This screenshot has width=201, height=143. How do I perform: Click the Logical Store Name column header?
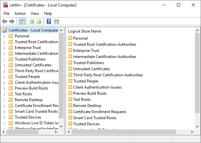[x=85, y=31]
